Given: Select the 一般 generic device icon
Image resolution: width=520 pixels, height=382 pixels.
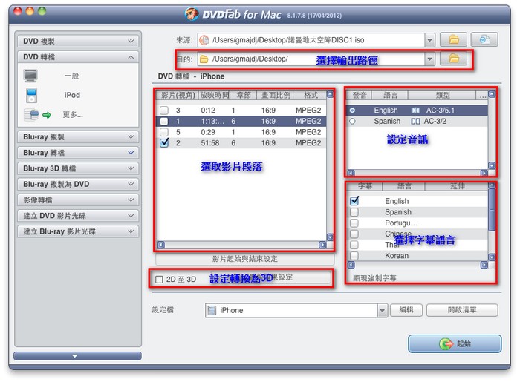Looking at the screenshot, I should coord(30,76).
